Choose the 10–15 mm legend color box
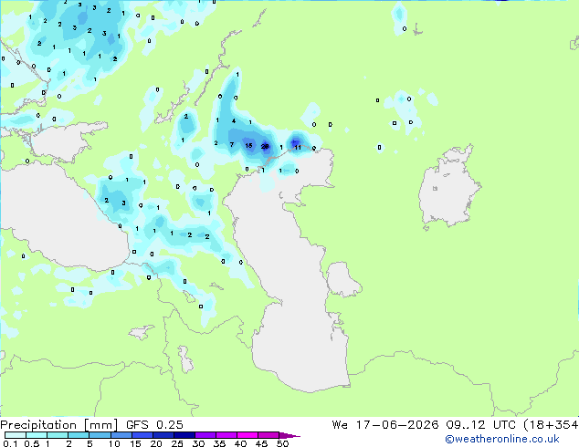 click(x=121, y=435)
